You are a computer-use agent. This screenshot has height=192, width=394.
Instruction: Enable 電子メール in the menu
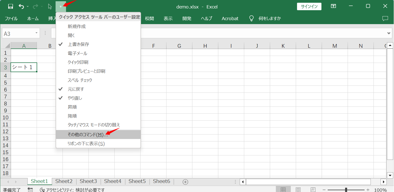(x=98, y=53)
